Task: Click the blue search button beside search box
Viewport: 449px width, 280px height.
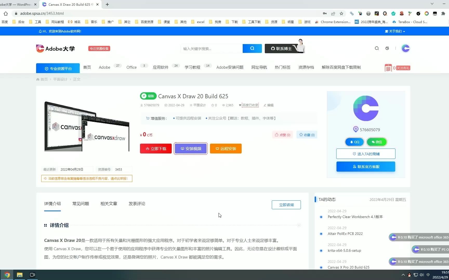Action: coord(252,48)
